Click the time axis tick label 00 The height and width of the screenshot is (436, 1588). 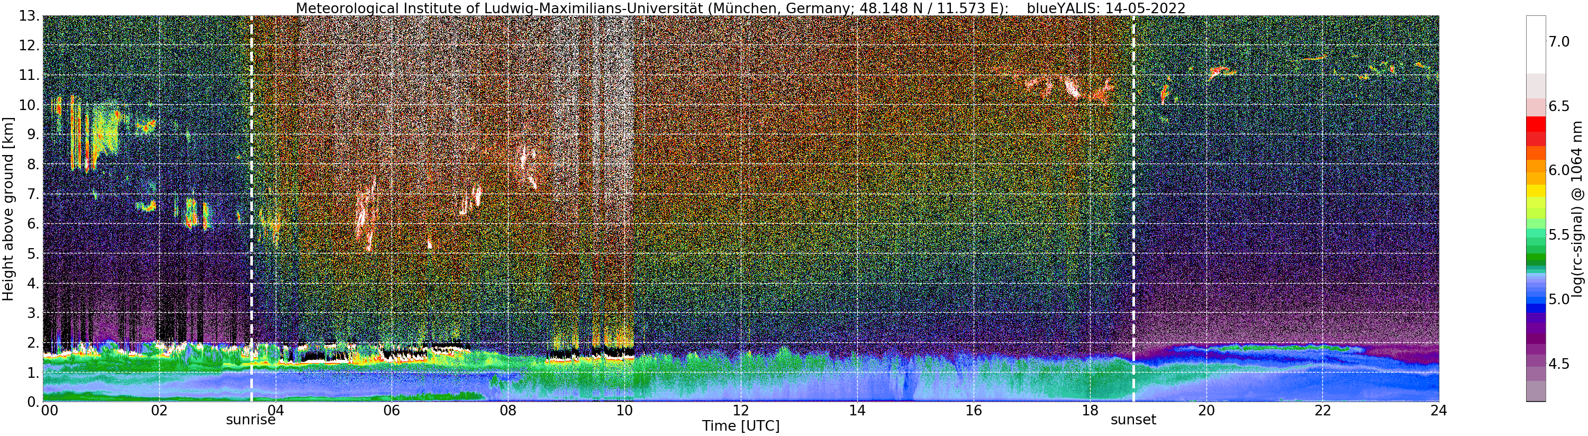[49, 411]
